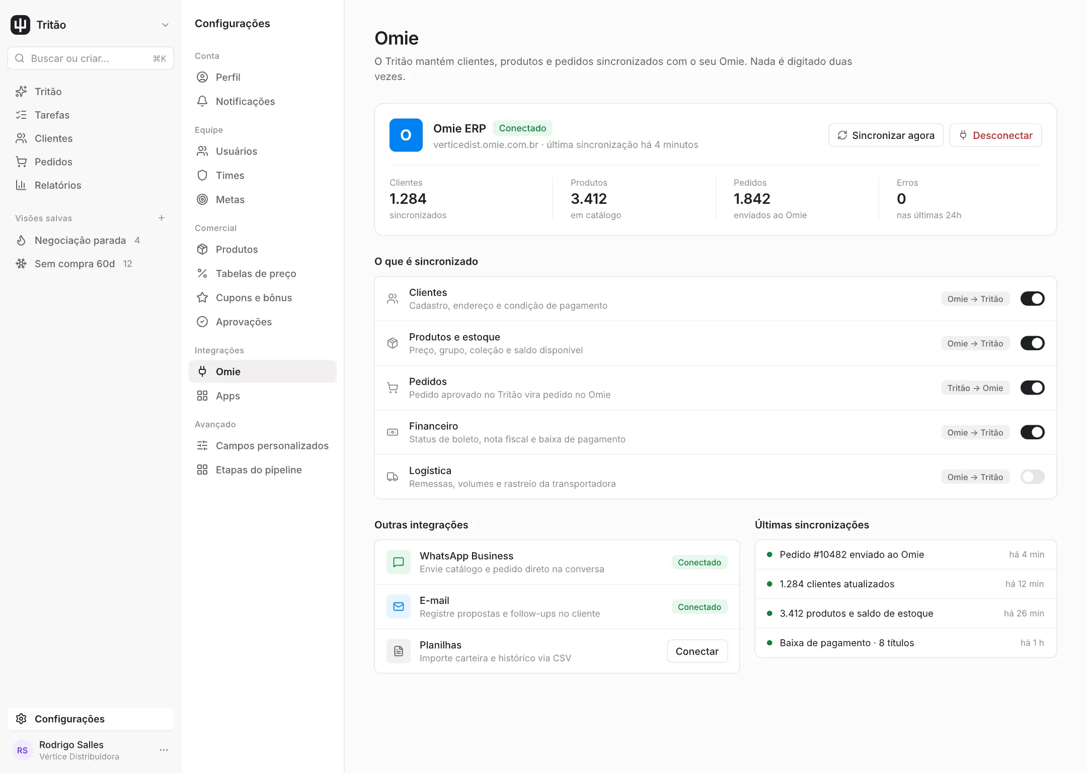Viewport: 1087px width, 773px height.
Task: Click the Buscar ou criar search field
Action: [x=91, y=58]
